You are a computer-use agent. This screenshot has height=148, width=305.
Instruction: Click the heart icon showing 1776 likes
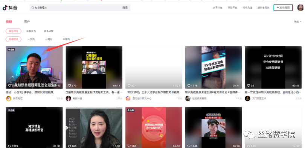click(x=189, y=86)
